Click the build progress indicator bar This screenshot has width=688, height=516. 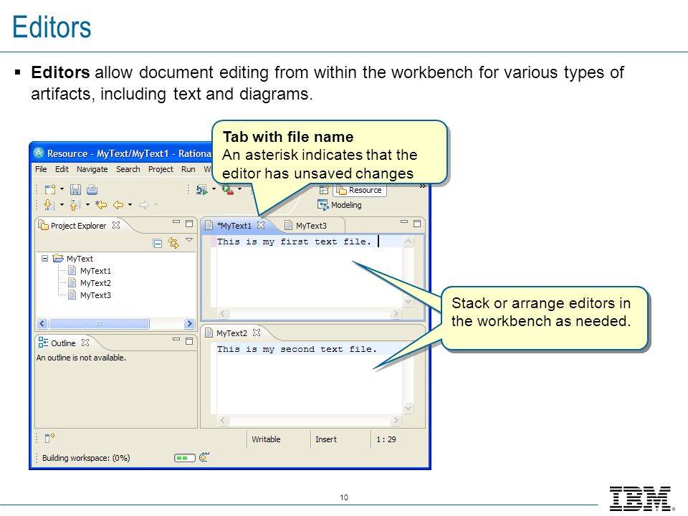[185, 458]
